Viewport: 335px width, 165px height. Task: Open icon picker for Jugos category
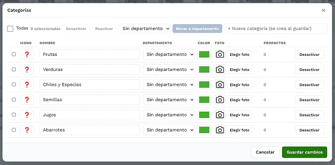[x=27, y=115]
